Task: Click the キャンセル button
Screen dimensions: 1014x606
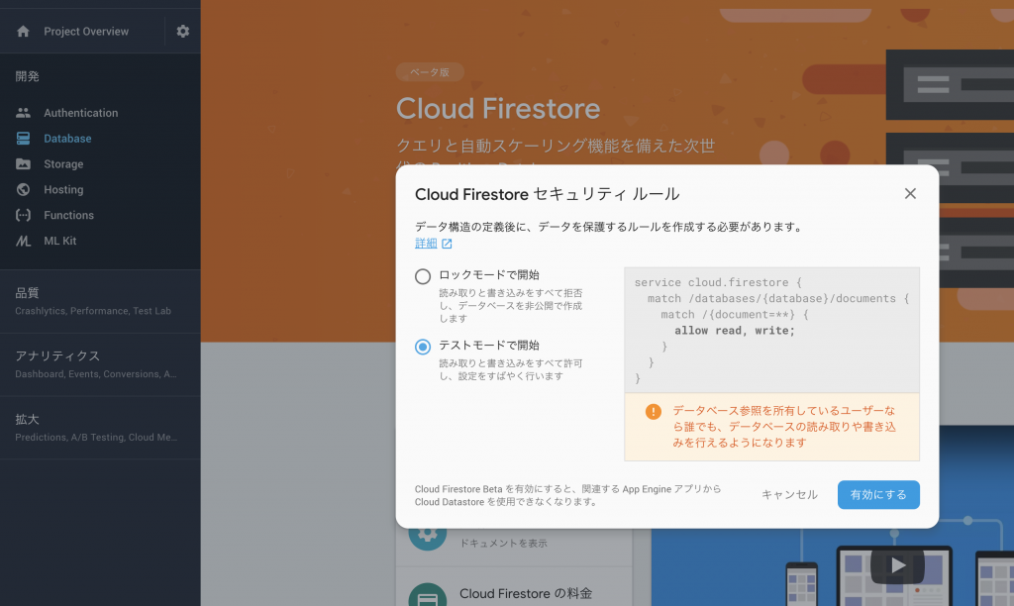Action: click(789, 495)
